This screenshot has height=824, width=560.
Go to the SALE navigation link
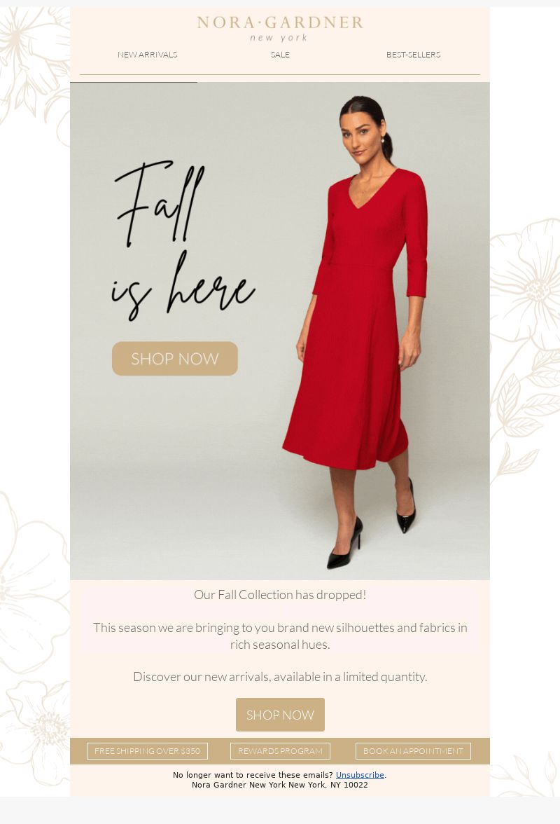click(x=280, y=55)
